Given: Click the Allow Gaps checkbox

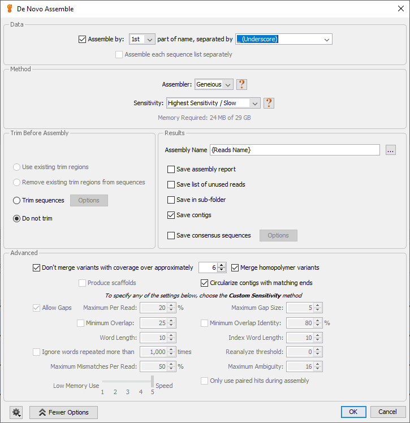Looking at the screenshot, I should [x=36, y=308].
